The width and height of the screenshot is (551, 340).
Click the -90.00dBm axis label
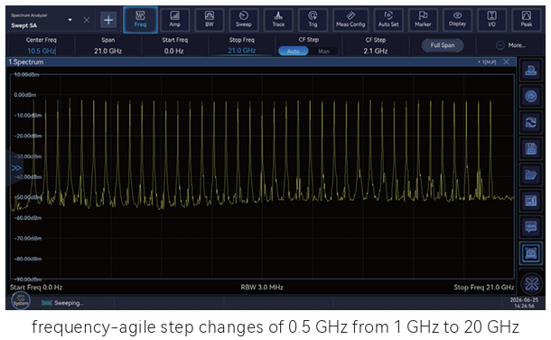[x=28, y=279]
